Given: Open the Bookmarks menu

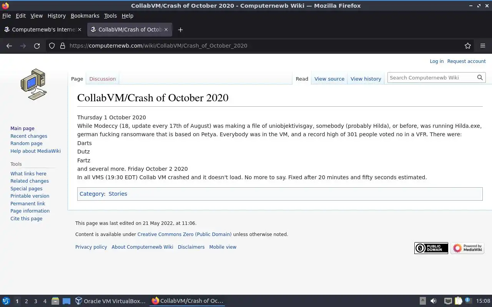Looking at the screenshot, I should (x=85, y=16).
